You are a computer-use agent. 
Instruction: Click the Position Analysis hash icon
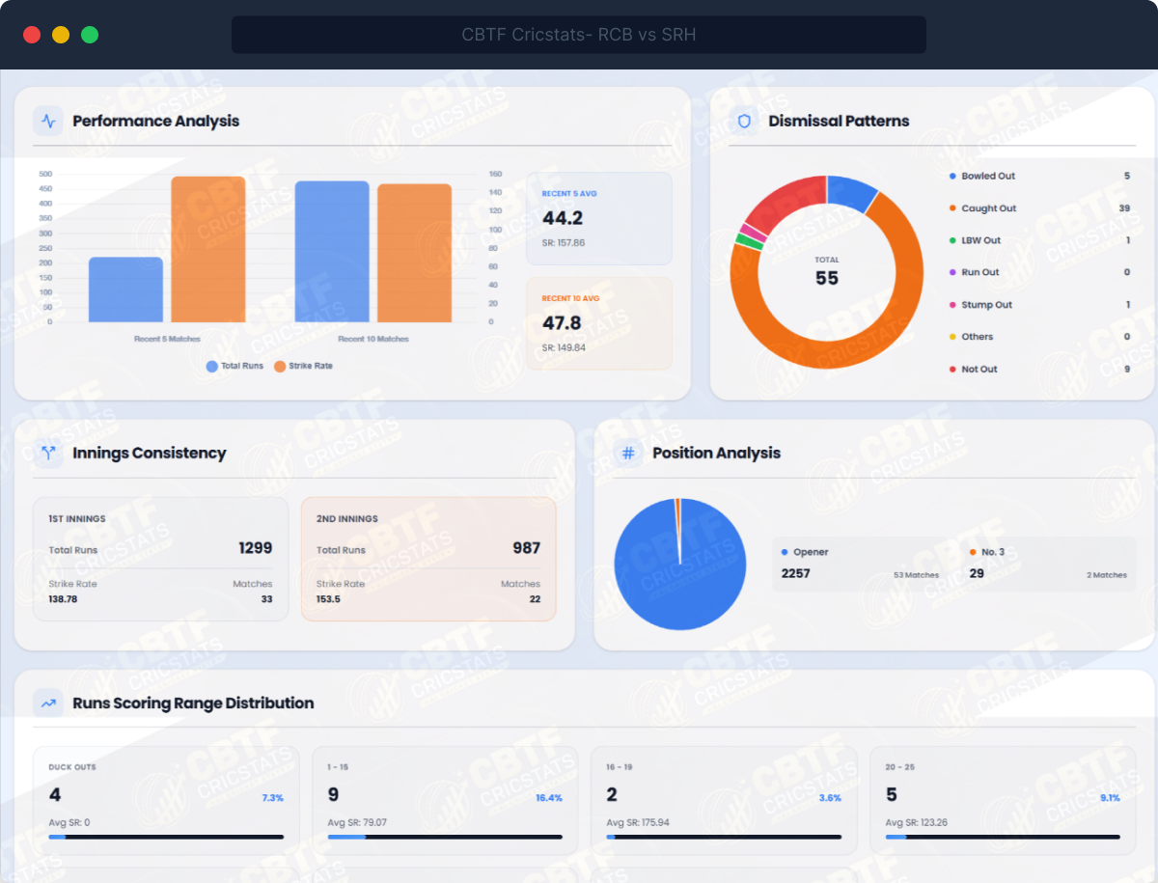click(x=628, y=454)
